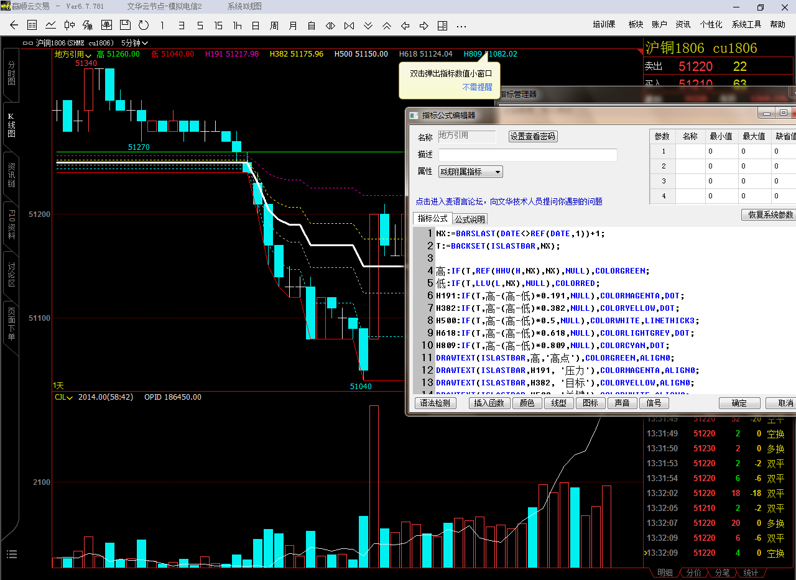Open the 属性 K线附属指标 combo box
796x580 pixels.
click(x=470, y=172)
